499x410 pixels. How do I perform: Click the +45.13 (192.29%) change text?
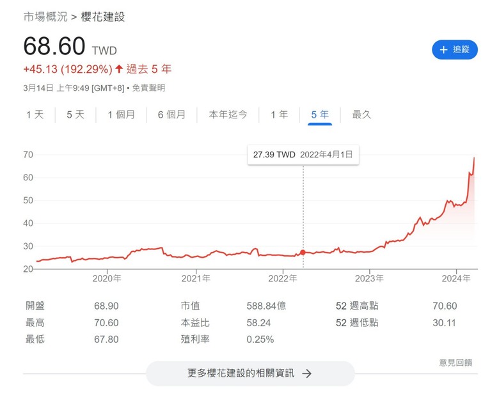[x=68, y=69]
